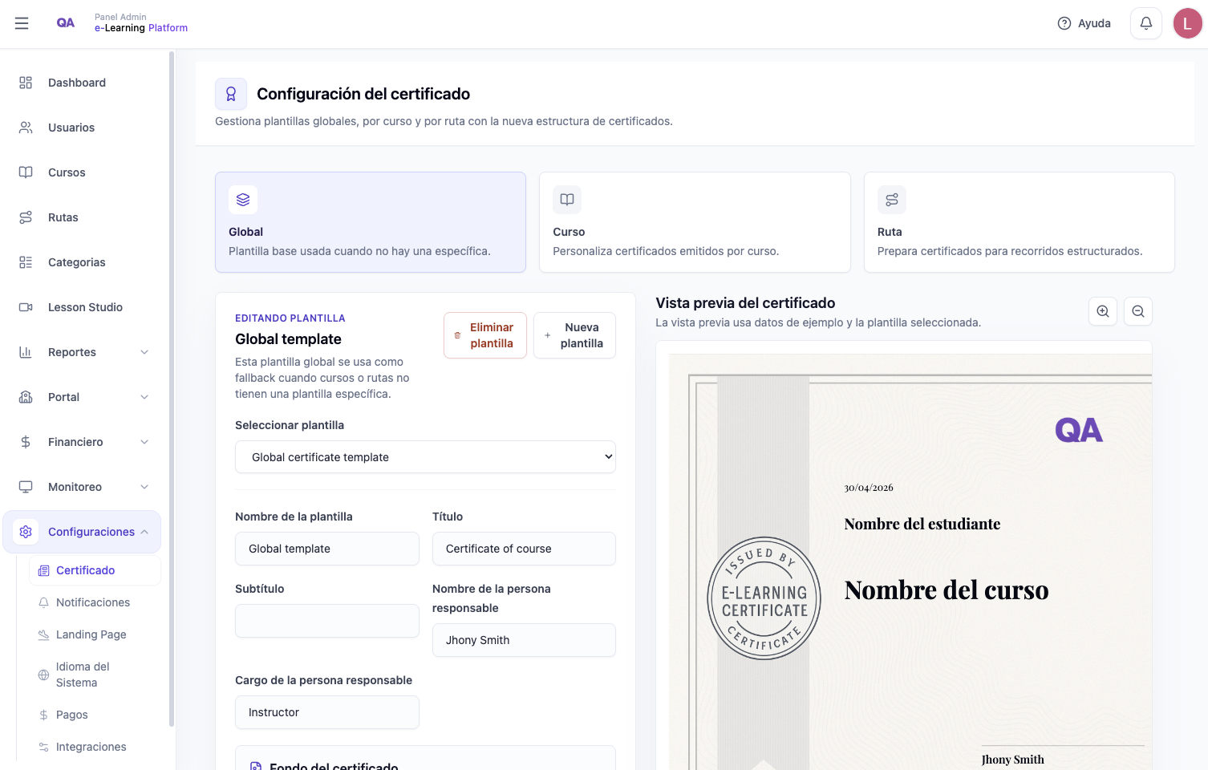
Task: Select Idioma del Sistema submenu item
Action: pyautogui.click(x=95, y=675)
